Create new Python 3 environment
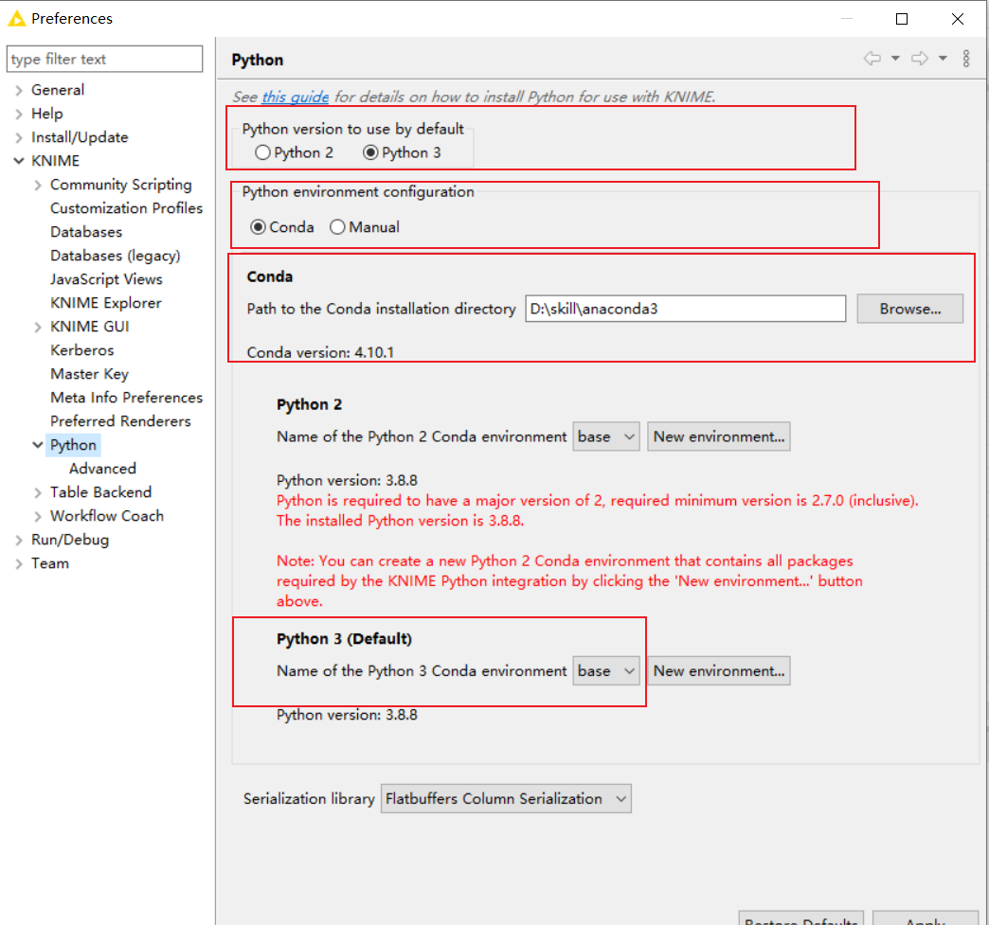 [718, 671]
